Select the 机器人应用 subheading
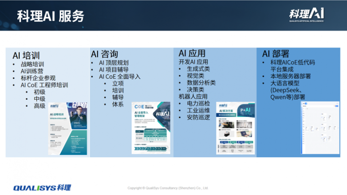Screen dimensions: 347x195 [x=193, y=96]
